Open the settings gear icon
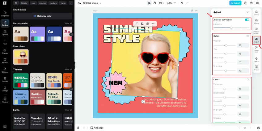Image resolution: width=262 pixels, height=131 pixels. click(257, 3)
